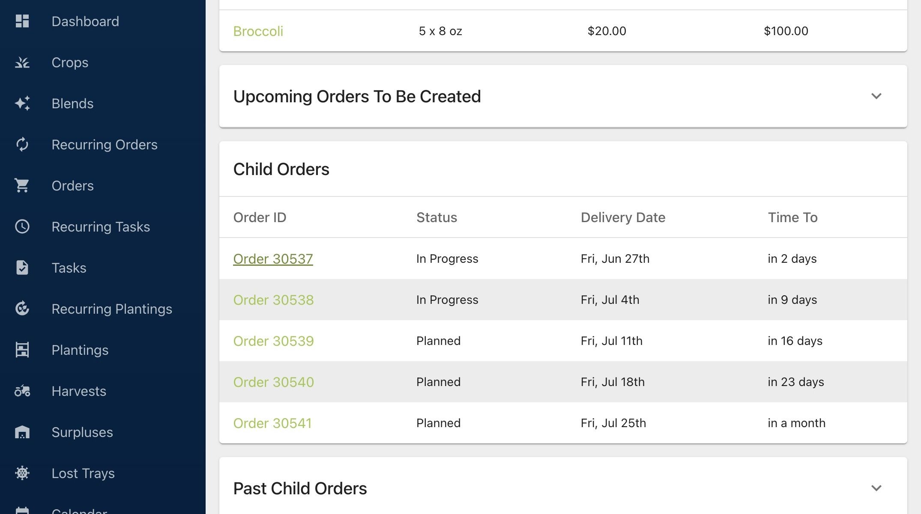This screenshot has height=514, width=921.
Task: Open the Order 30541 link
Action: click(272, 423)
